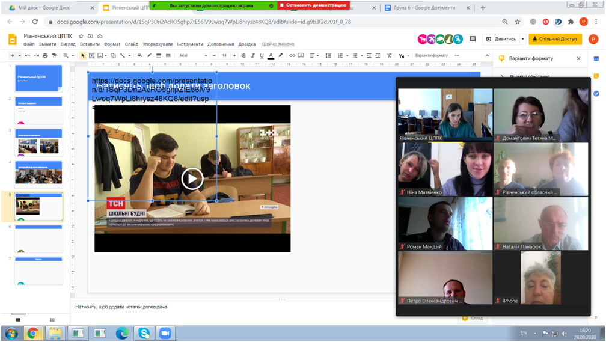Open Zoom from the Windows taskbar
Image resolution: width=606 pixels, height=342 pixels.
tap(164, 332)
